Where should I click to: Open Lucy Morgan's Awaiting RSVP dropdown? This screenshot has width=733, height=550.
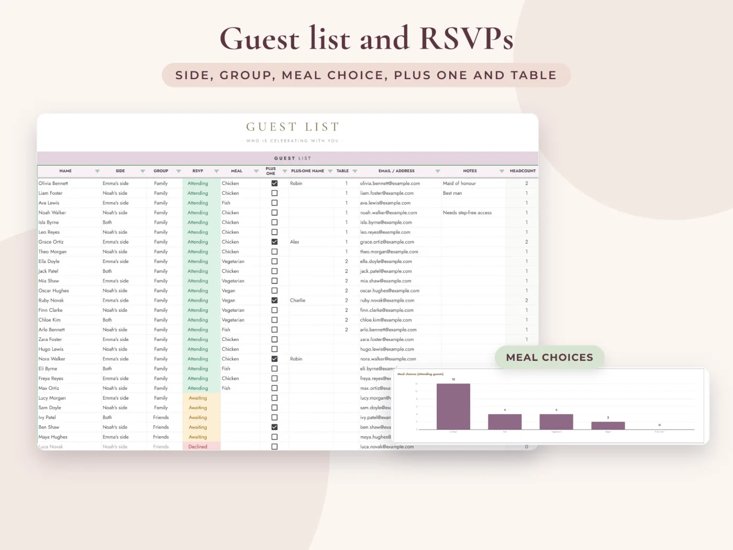click(x=202, y=398)
